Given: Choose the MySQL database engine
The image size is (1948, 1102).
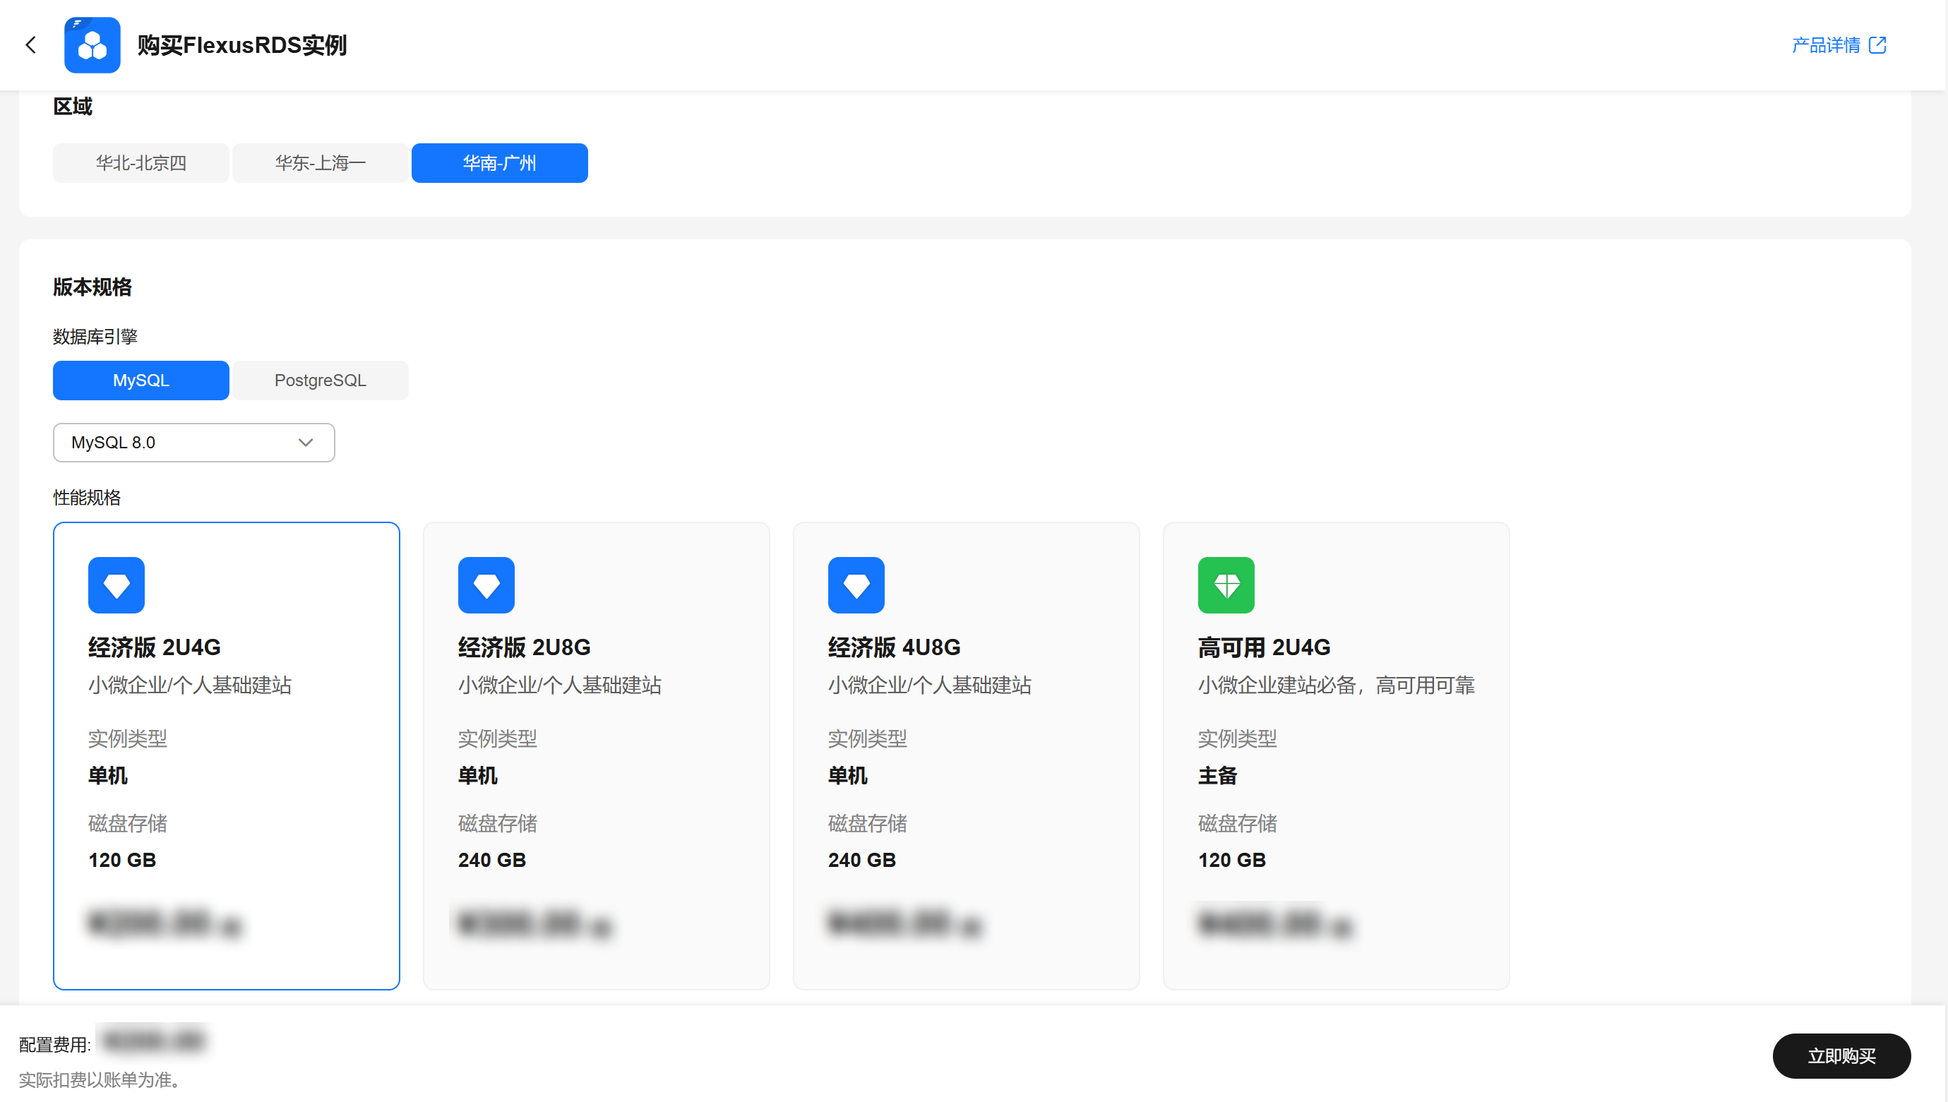Looking at the screenshot, I should [141, 381].
